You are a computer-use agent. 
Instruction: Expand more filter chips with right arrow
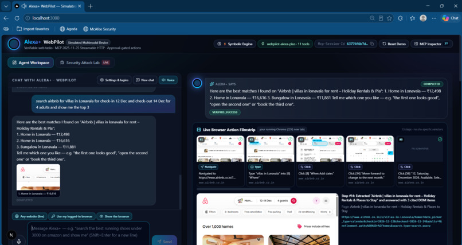330,212
